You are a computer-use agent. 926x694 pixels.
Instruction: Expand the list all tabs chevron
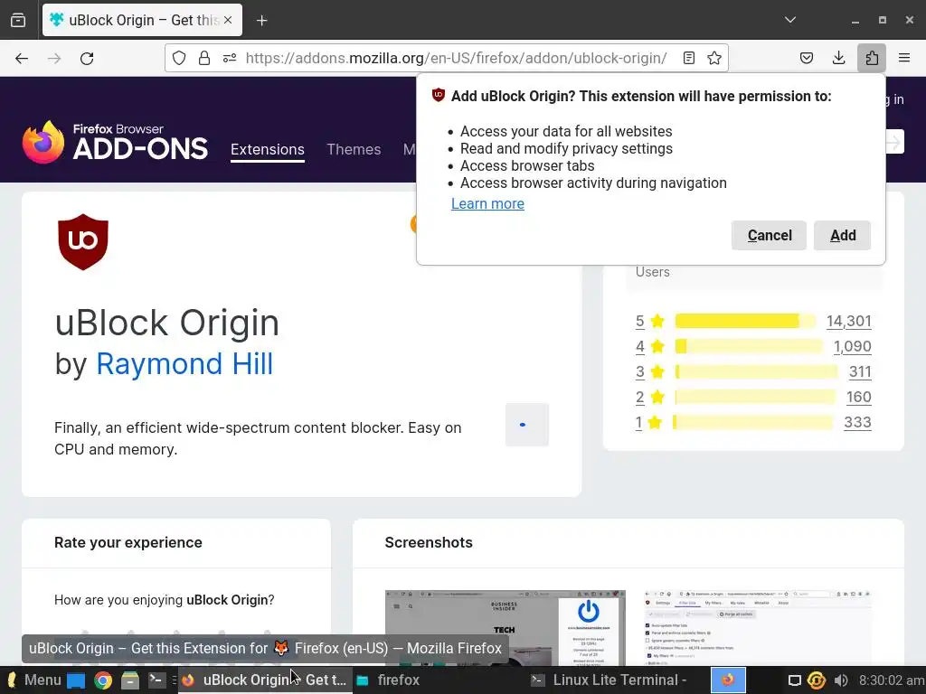[x=790, y=20]
